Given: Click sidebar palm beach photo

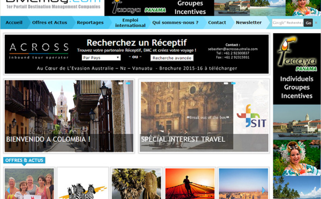Looking at the screenshot, I should [297, 187].
